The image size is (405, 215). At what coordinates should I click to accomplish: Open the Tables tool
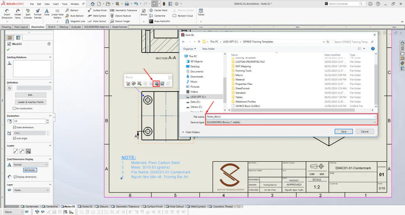pos(201,12)
